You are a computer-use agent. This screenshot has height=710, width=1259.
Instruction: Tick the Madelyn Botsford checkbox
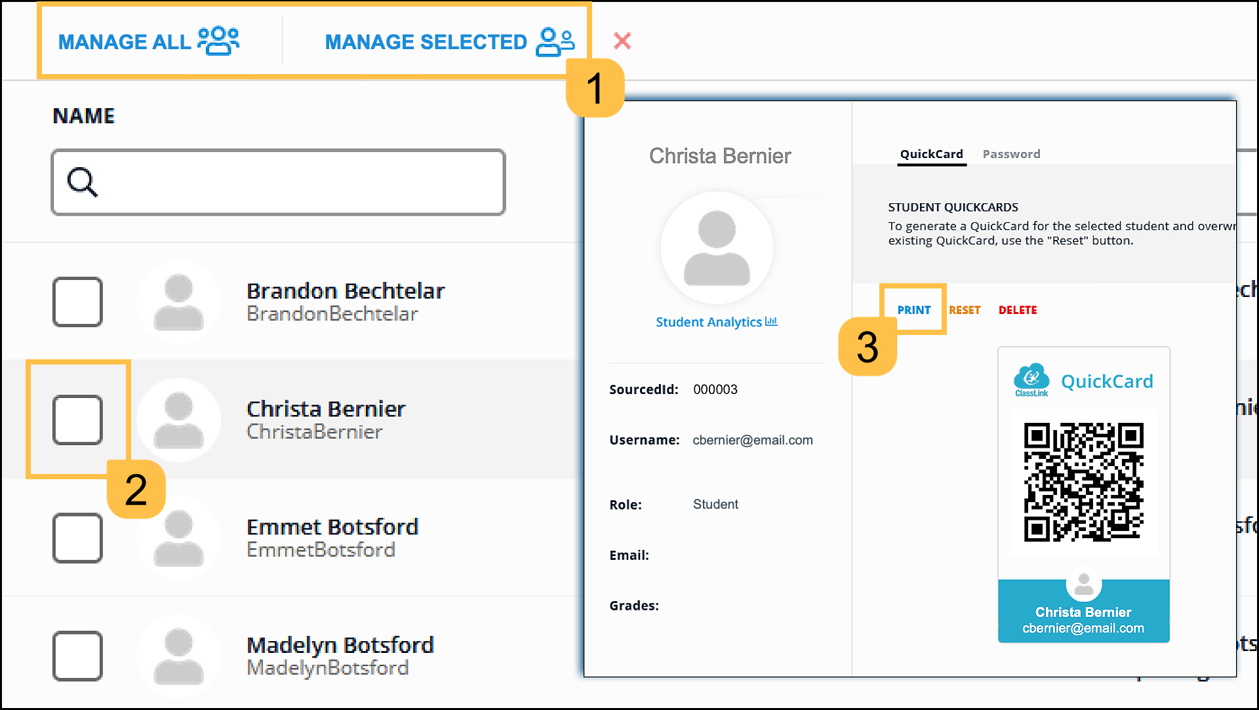[77, 656]
